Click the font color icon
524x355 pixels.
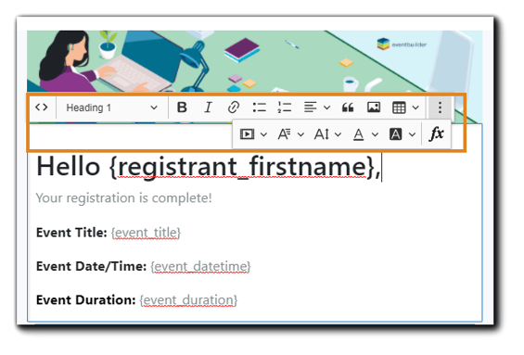coord(359,134)
